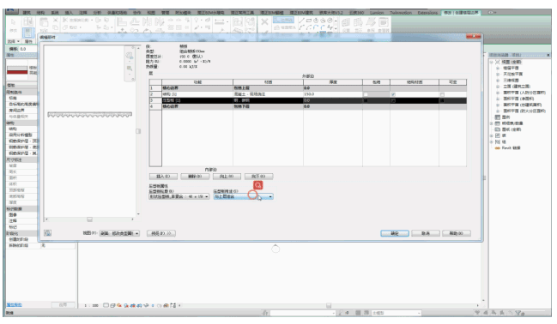Click the preview pane horizontal scrollbar thumb
The height and width of the screenshot is (324, 557).
89,219
